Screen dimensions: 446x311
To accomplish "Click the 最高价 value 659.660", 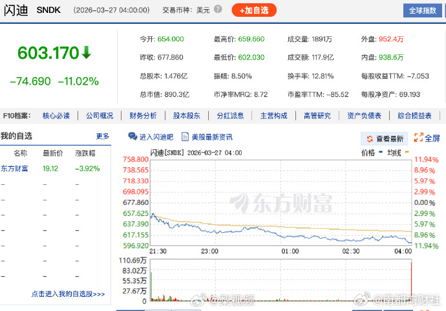I will [251, 39].
